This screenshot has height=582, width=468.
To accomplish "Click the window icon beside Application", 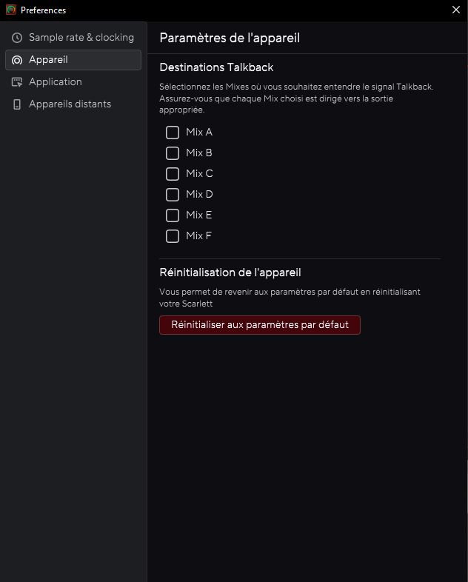I will [x=17, y=82].
